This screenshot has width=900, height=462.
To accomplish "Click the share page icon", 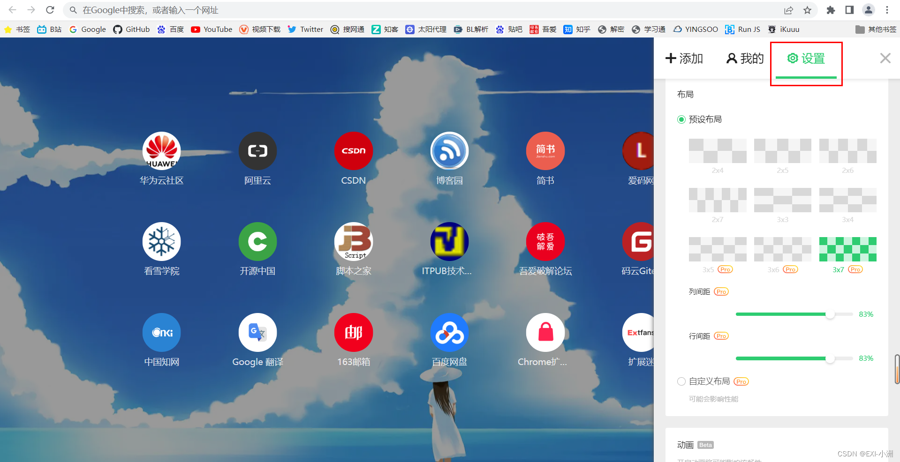I will pyautogui.click(x=788, y=10).
